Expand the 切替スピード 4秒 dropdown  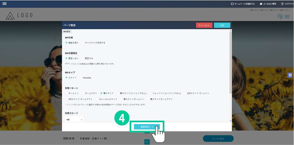(x=74, y=120)
